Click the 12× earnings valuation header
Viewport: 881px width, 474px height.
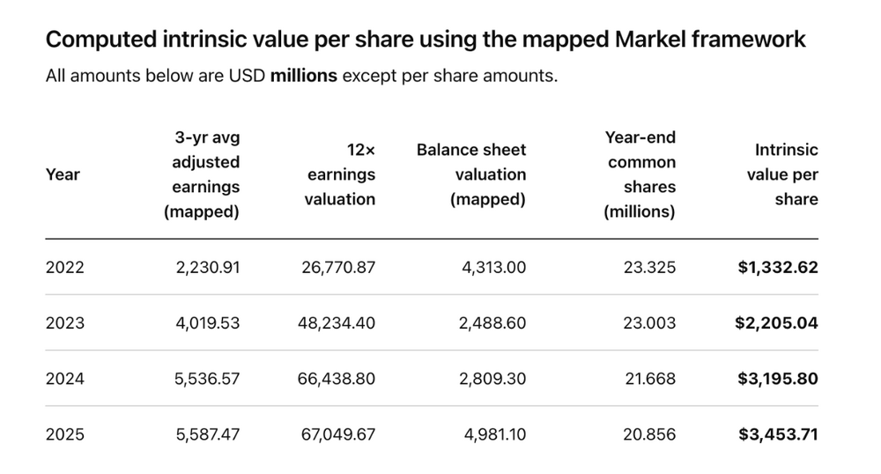(x=340, y=174)
